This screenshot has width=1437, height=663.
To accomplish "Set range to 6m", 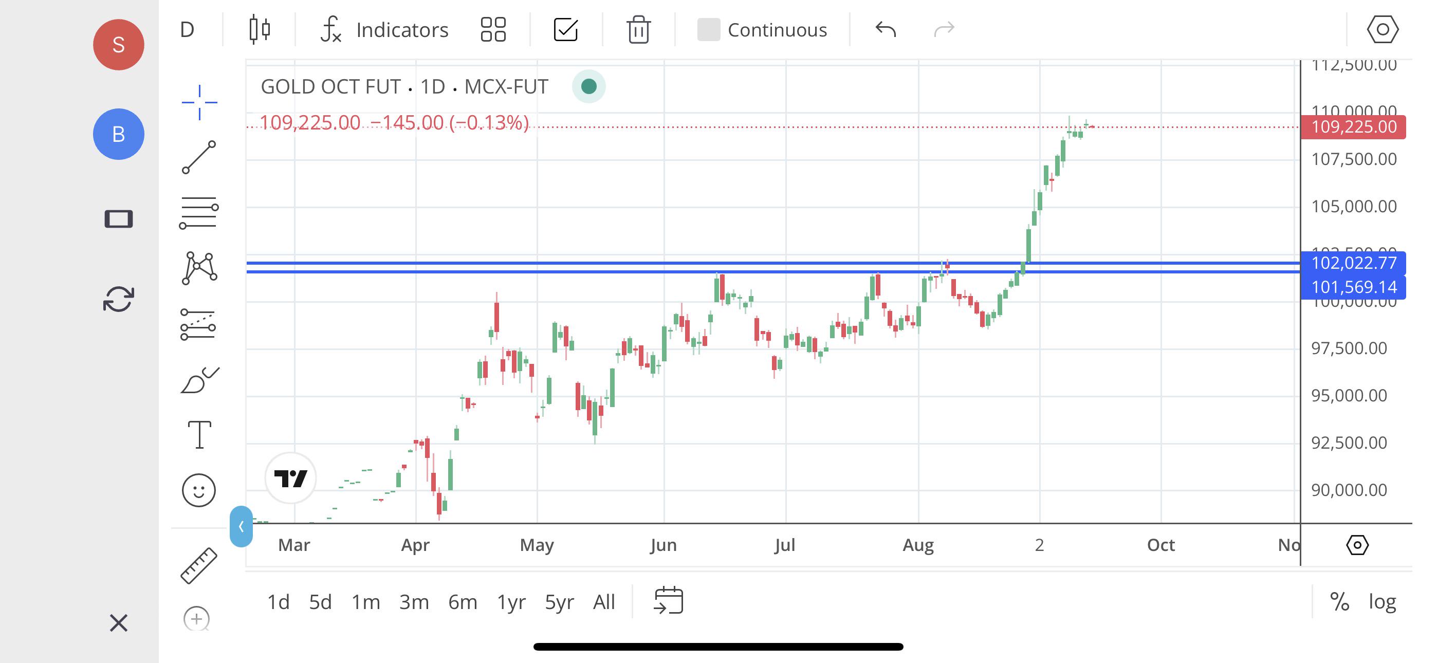I will 463,602.
